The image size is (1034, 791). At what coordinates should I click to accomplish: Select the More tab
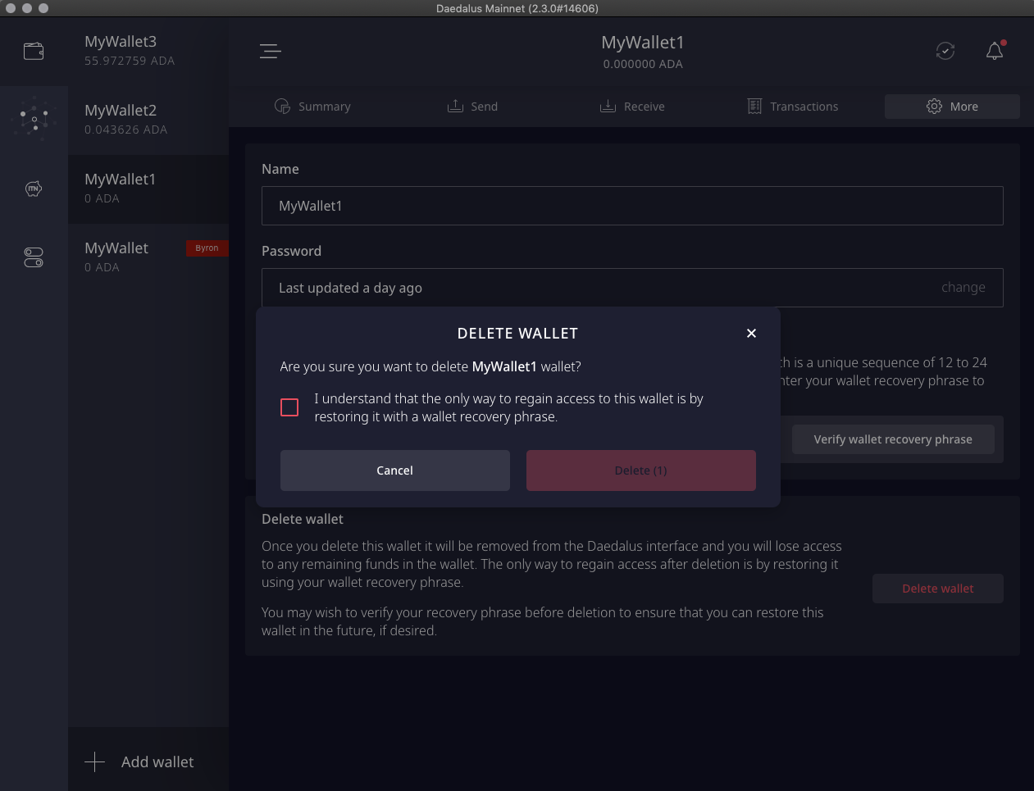coord(952,107)
